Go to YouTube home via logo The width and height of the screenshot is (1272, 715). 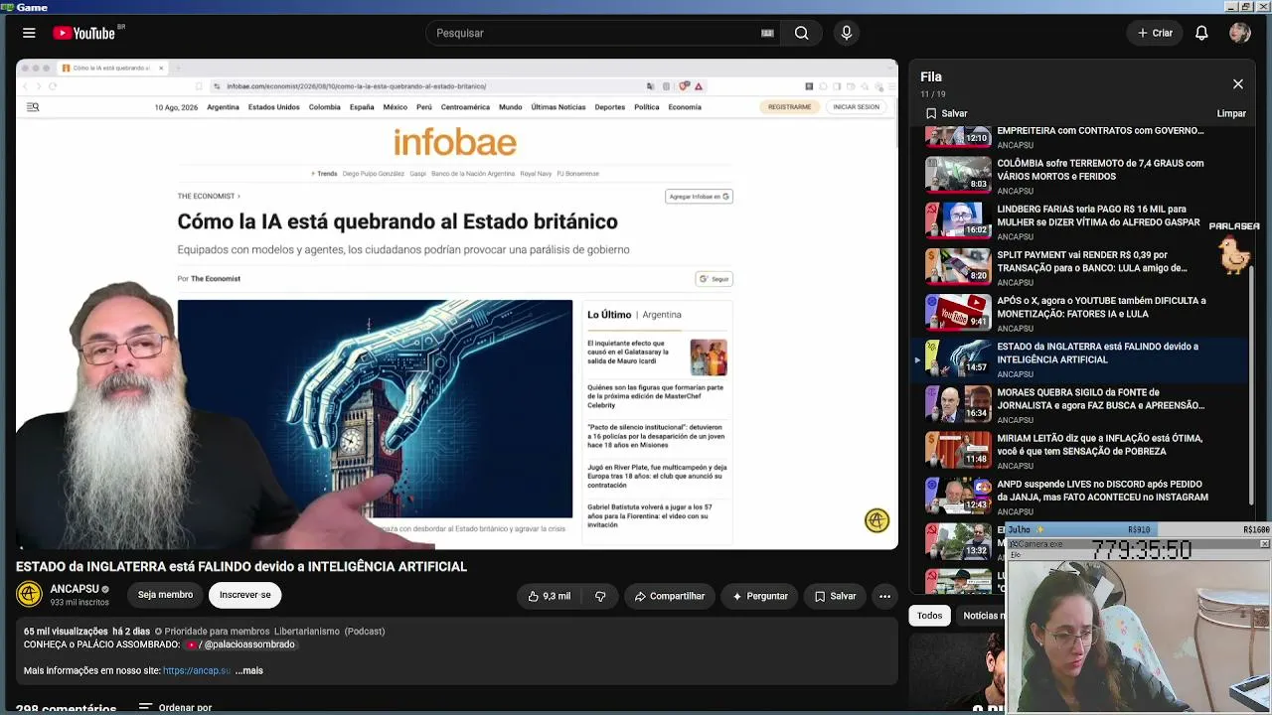pyautogui.click(x=84, y=33)
